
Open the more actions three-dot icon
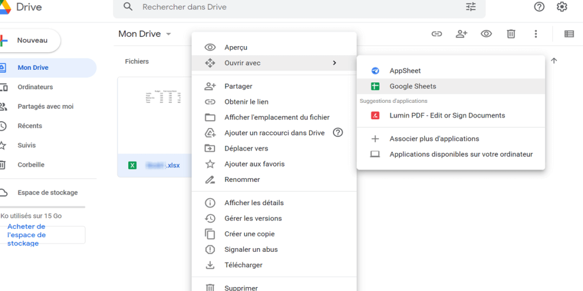pyautogui.click(x=536, y=34)
